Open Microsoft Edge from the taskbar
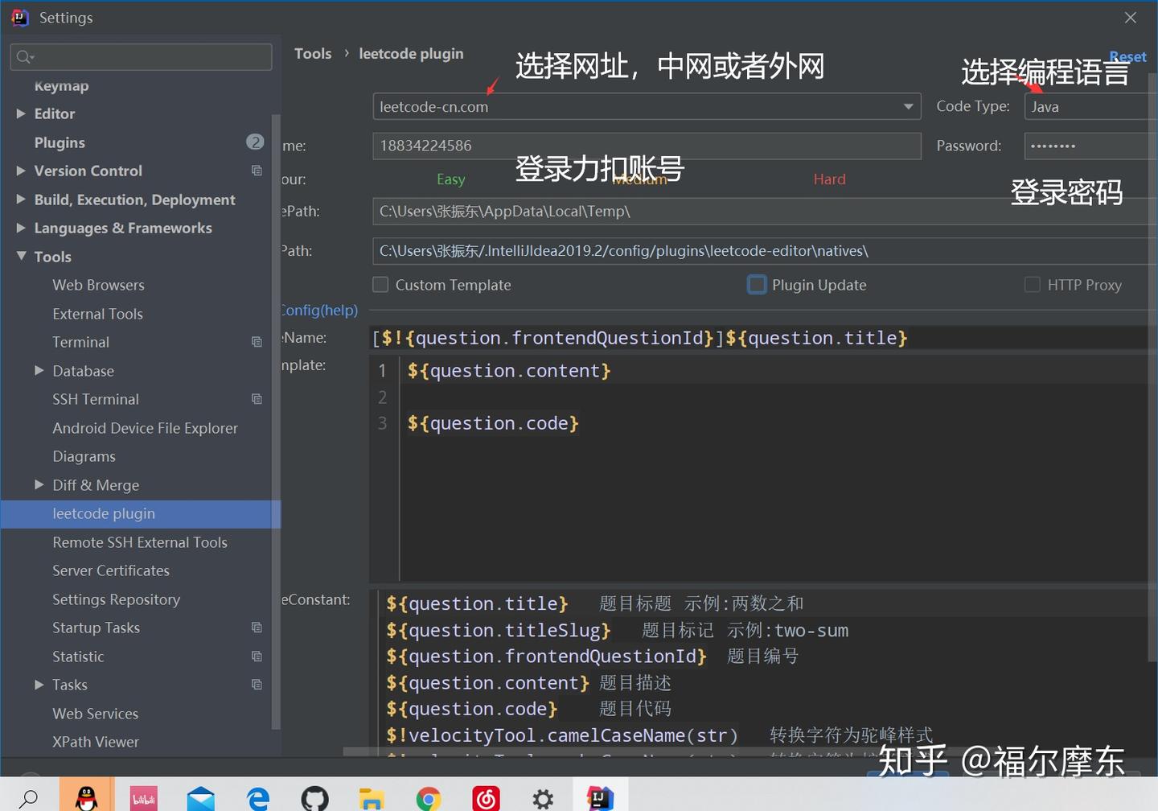This screenshot has height=811, width=1158. [257, 797]
